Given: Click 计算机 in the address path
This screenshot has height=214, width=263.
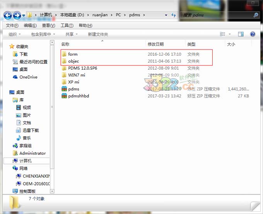Looking at the screenshot, I should [46, 15].
